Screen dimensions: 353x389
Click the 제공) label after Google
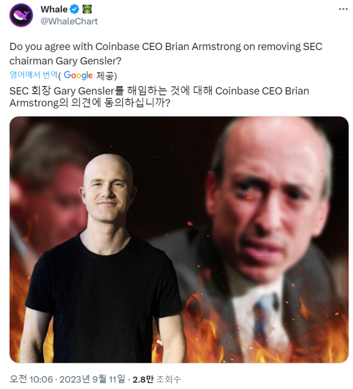coord(107,76)
